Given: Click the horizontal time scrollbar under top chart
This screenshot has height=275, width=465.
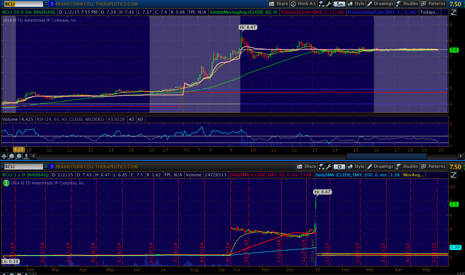Looking at the screenshot, I should (x=386, y=156).
